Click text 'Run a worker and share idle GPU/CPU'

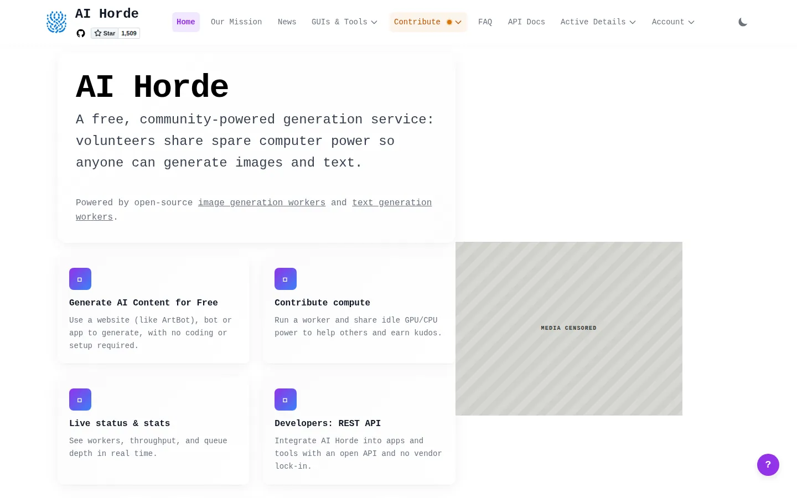[x=356, y=320]
